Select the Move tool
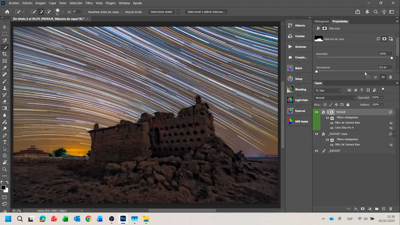This screenshot has height=225, width=400. pyautogui.click(x=5, y=27)
